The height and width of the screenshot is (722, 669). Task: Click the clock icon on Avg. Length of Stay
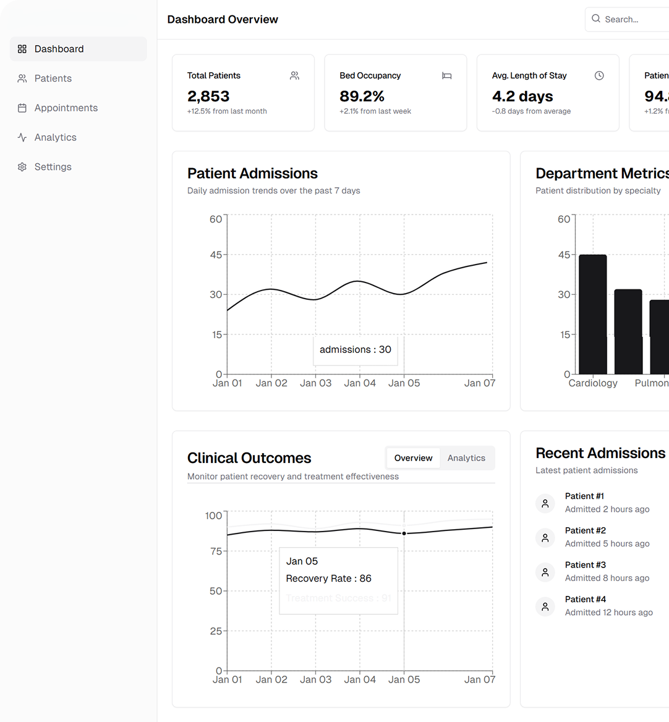599,75
